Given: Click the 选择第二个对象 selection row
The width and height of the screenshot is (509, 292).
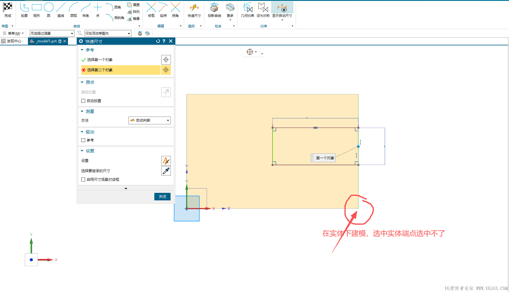Looking at the screenshot, I should coord(120,70).
